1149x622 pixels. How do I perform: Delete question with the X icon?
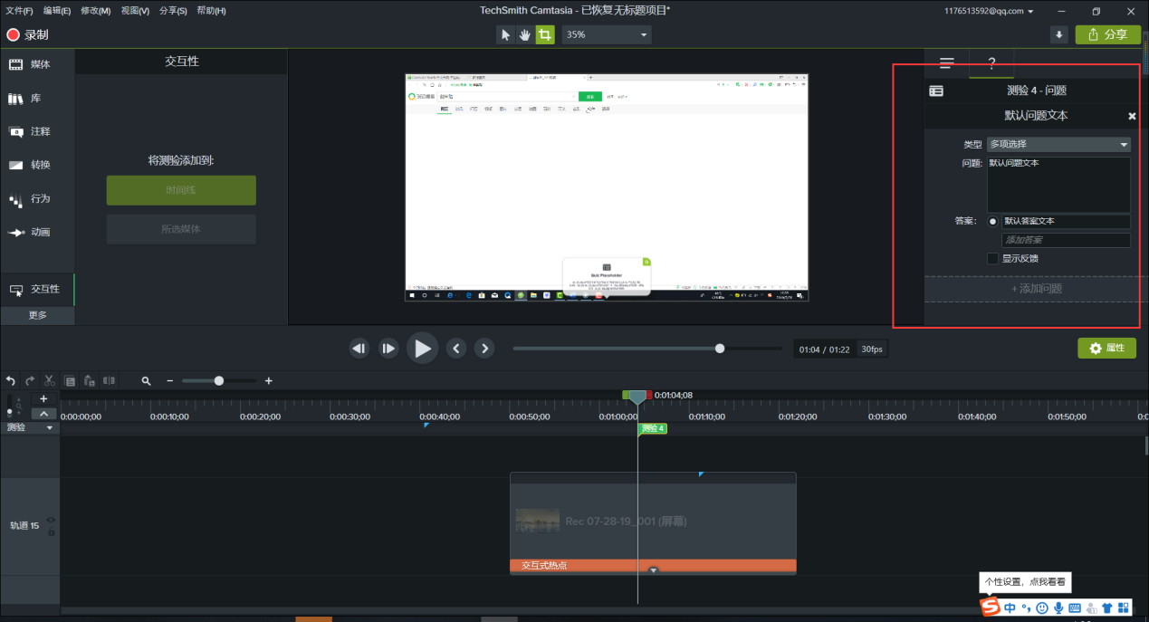pyautogui.click(x=1132, y=116)
